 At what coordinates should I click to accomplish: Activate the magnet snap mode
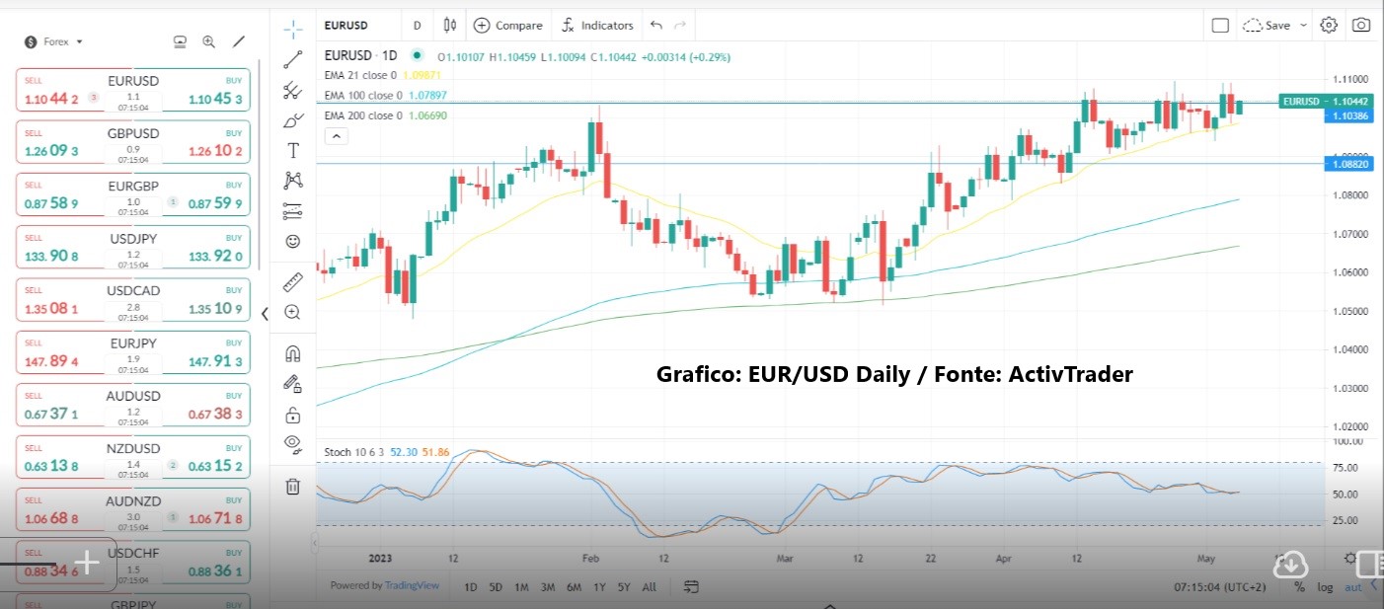(292, 353)
